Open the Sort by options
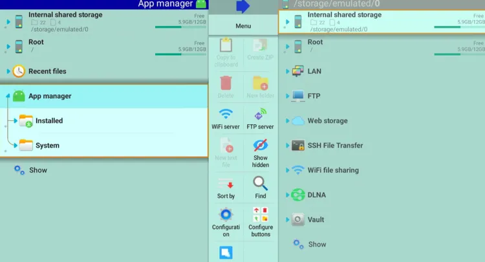The width and height of the screenshot is (485, 262). tap(226, 188)
